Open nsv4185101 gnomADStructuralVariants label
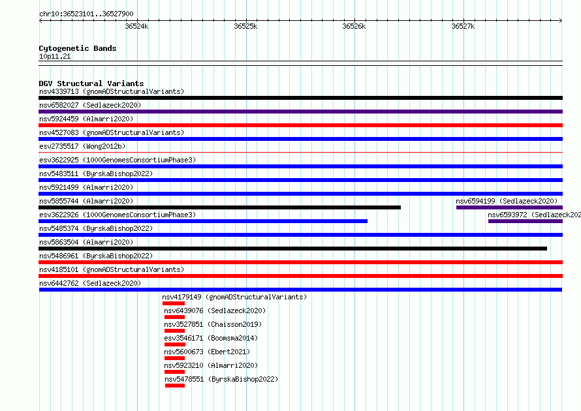The width and height of the screenshot is (581, 411). click(112, 269)
